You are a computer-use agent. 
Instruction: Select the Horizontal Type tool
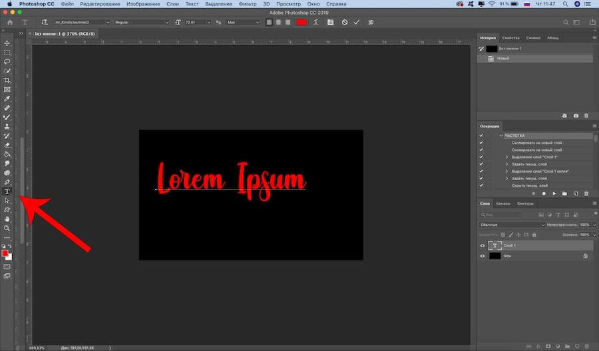[x=7, y=191]
